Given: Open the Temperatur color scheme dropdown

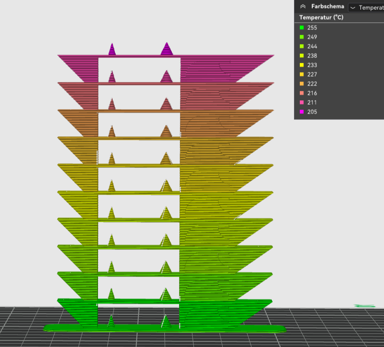Looking at the screenshot, I should click(366, 8).
